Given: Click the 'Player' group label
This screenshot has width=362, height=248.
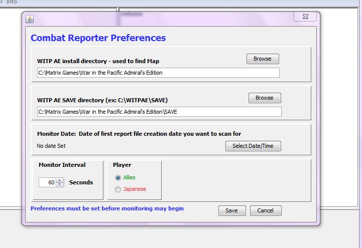Looking at the screenshot, I should click(x=122, y=165).
